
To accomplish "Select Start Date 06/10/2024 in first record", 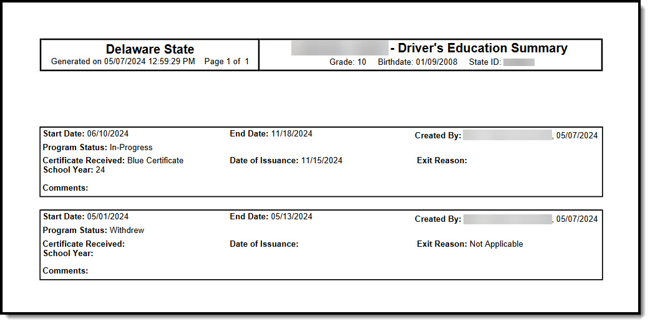I will pyautogui.click(x=86, y=134).
